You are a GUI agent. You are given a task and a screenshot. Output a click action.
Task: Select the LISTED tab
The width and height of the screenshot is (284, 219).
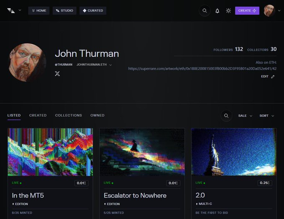click(x=14, y=115)
